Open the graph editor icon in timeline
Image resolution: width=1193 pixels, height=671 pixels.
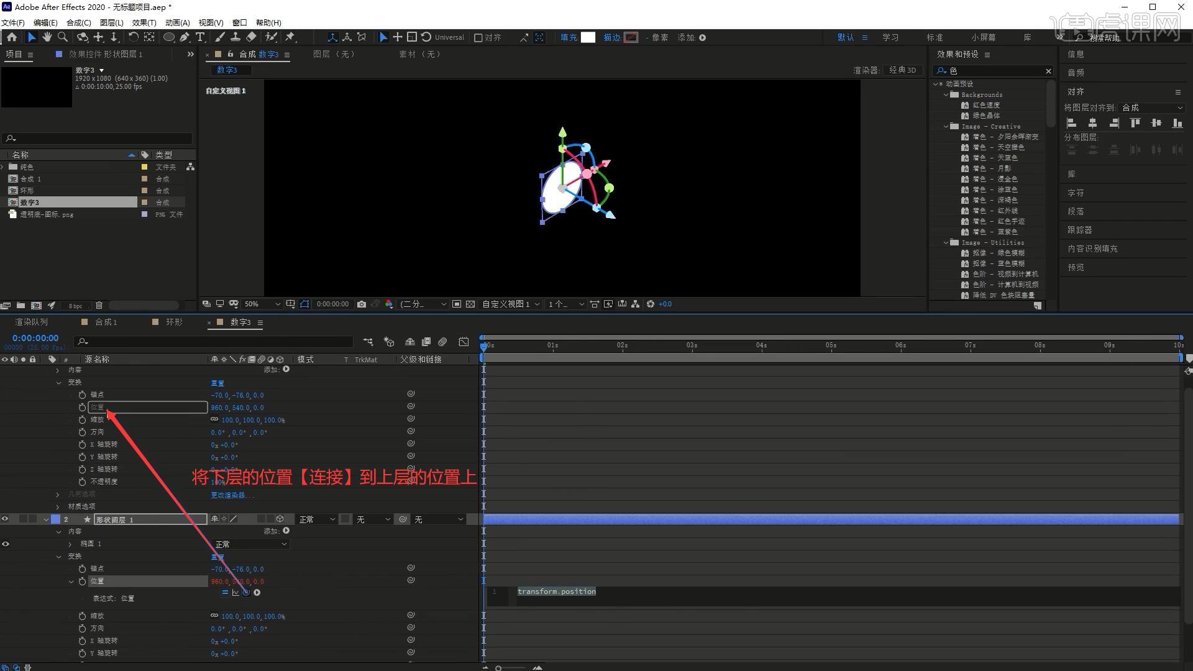coord(464,342)
